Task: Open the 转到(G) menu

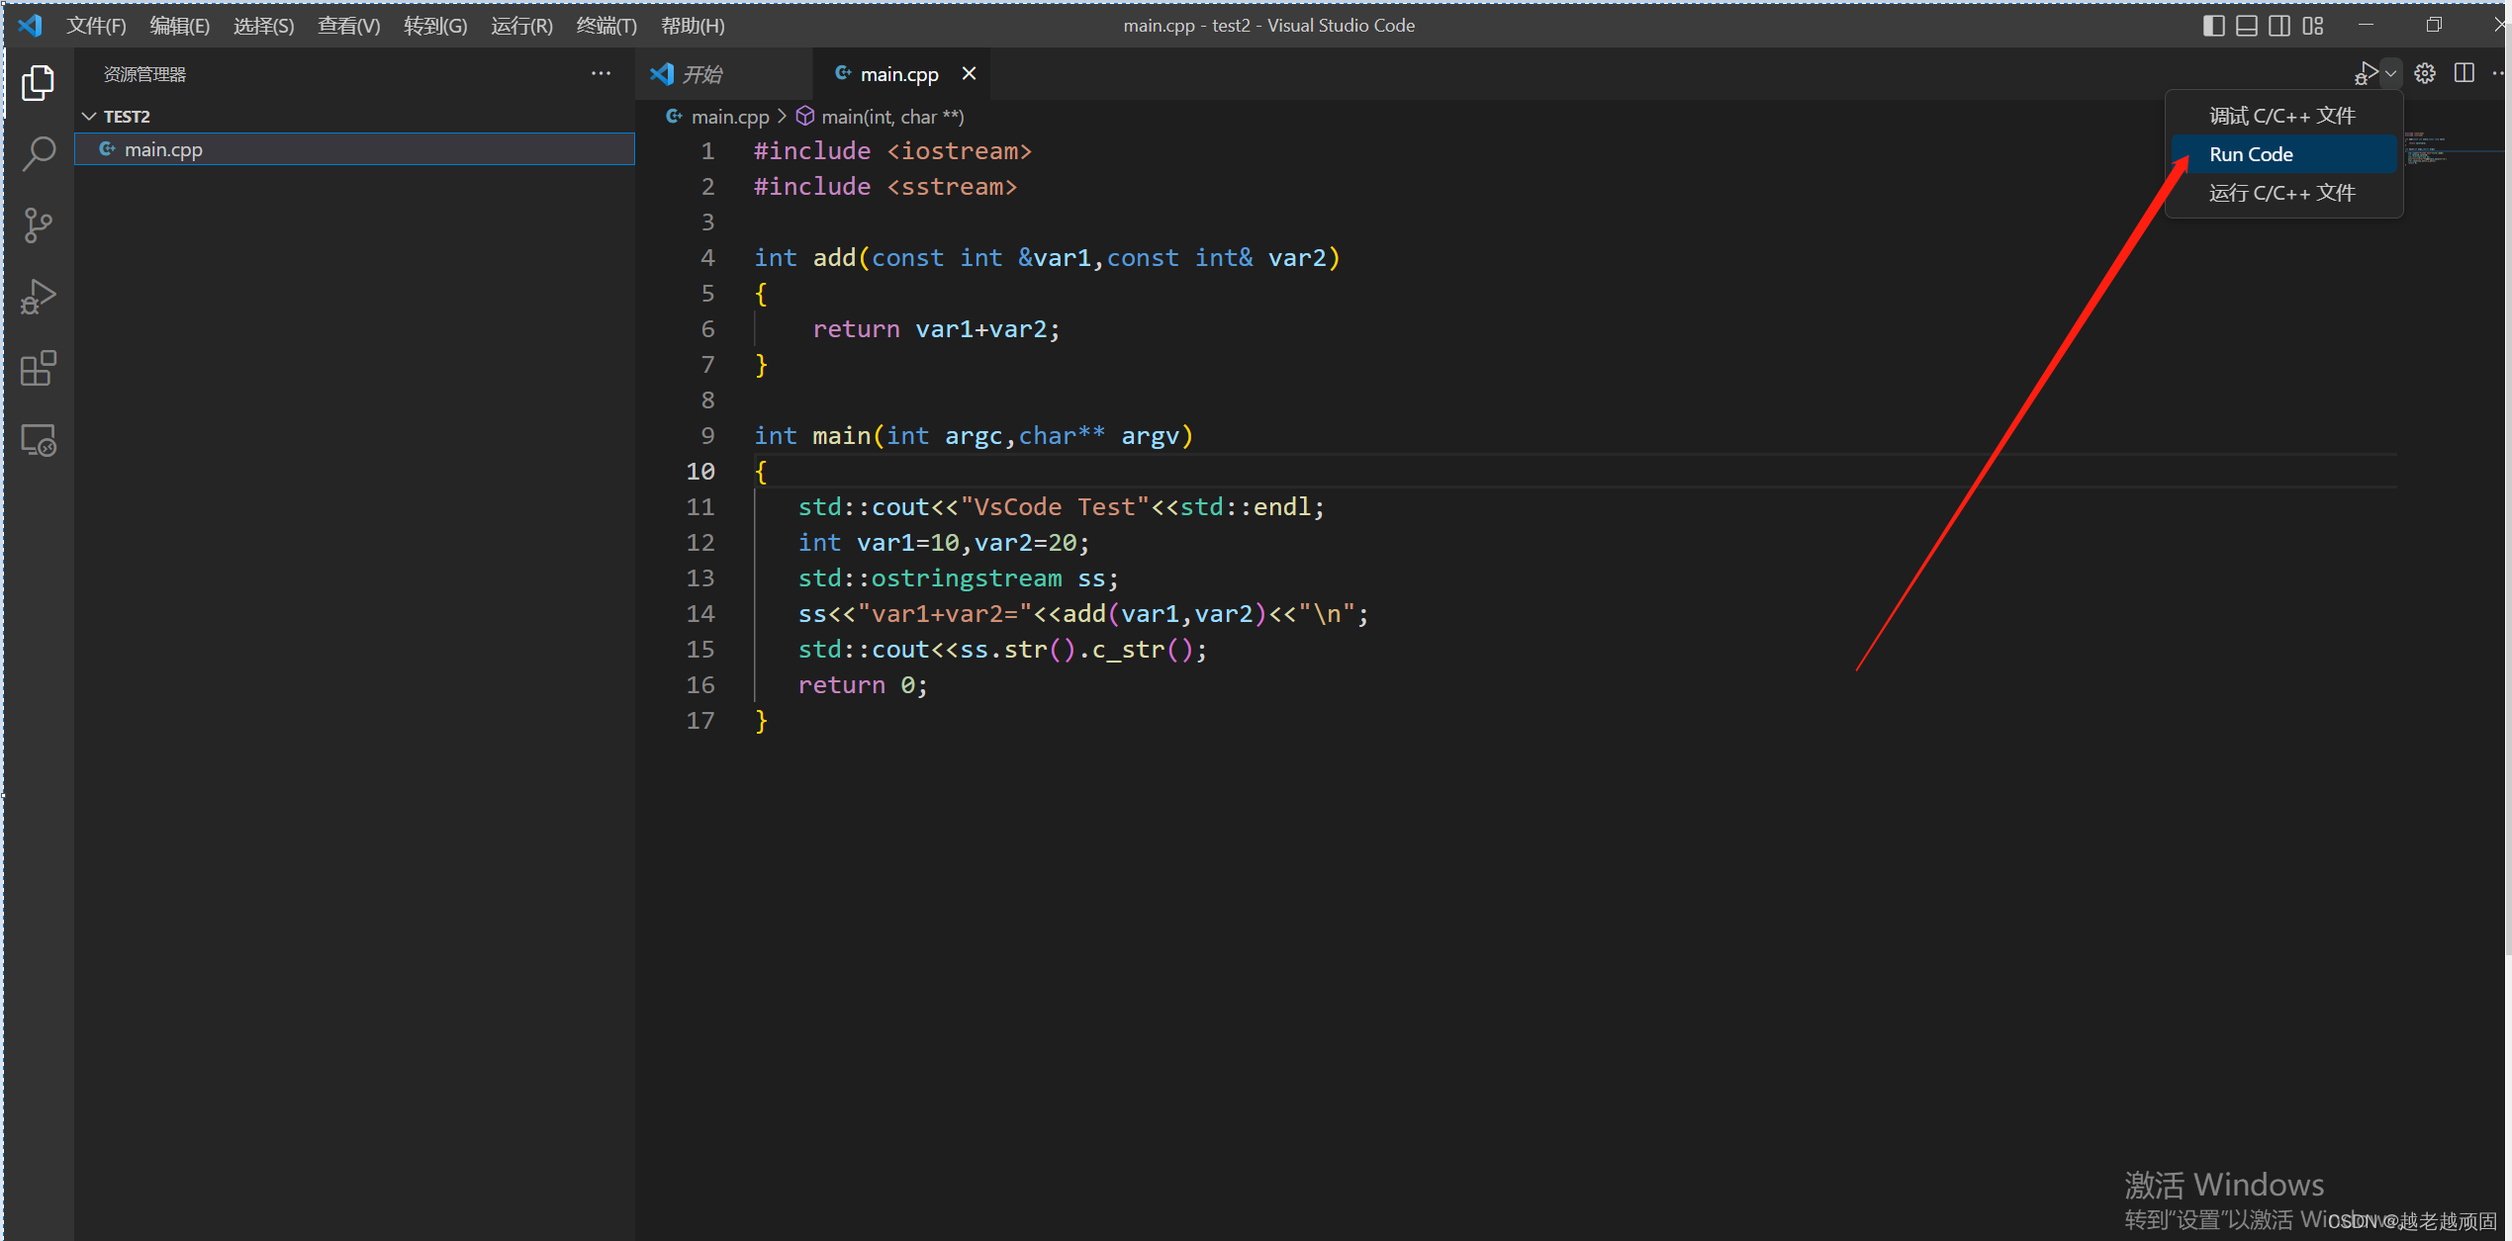Action: (x=434, y=26)
